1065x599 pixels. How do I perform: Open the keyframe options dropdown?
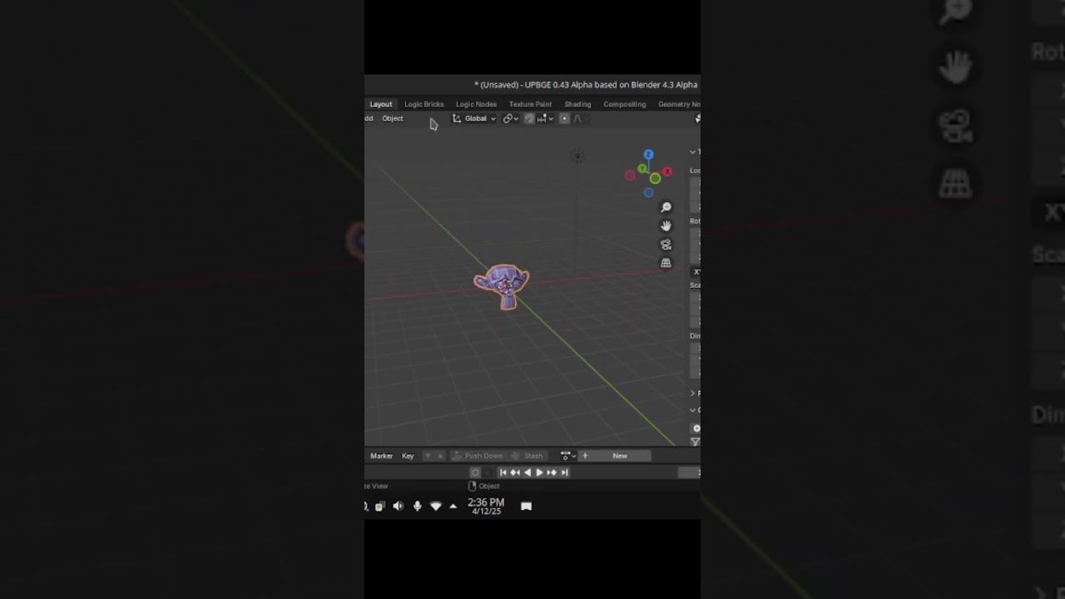click(x=568, y=456)
